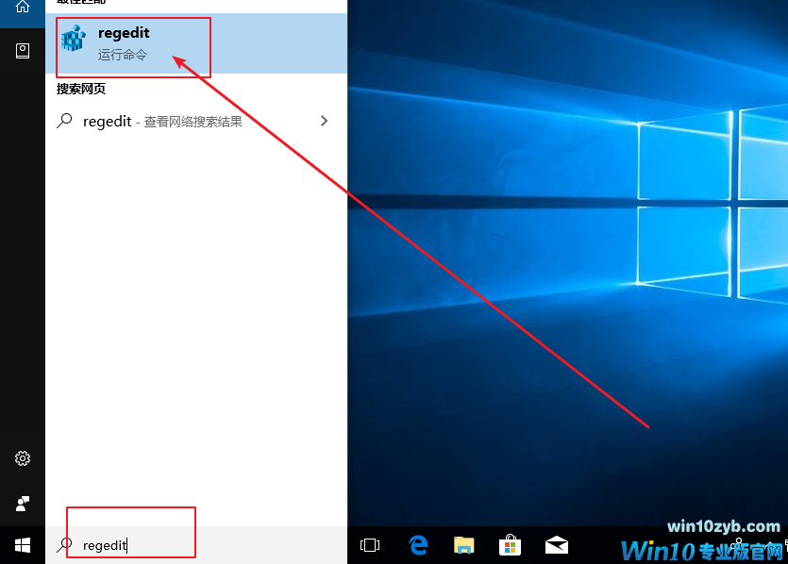
Task: Open File Explorer from the taskbar
Action: pyautogui.click(x=464, y=545)
